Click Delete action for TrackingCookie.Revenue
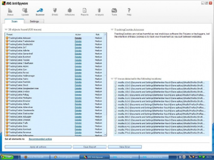Screen dimensions: 214x160 click(78, 132)
